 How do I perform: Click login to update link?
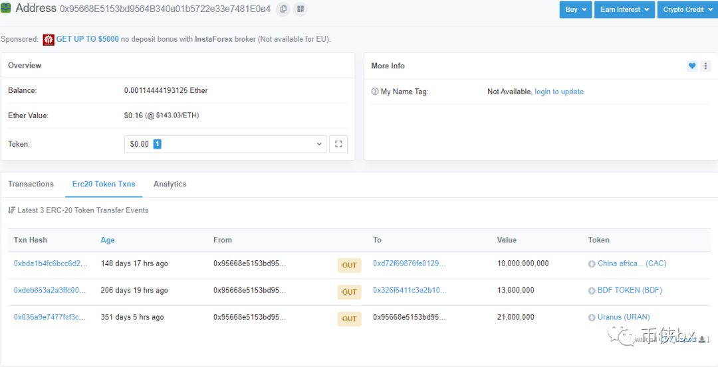point(559,92)
